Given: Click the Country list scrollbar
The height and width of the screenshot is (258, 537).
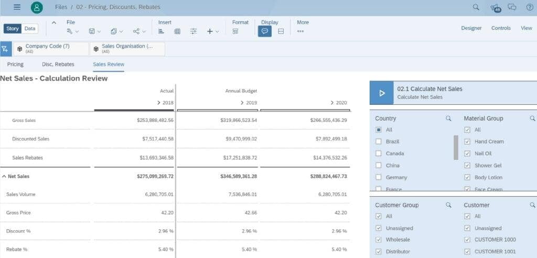Looking at the screenshot, I should coord(456,147).
